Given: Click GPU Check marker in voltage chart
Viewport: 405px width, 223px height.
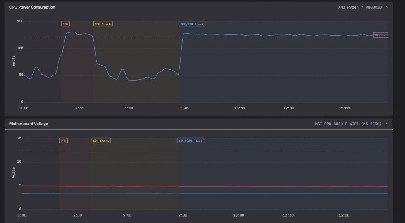Looking at the screenshot, I should 101,141.
